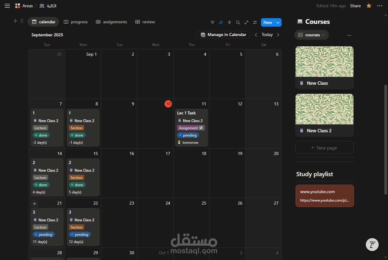The image size is (388, 260).
Task: Open the view settings sliders icon
Action: click(255, 22)
